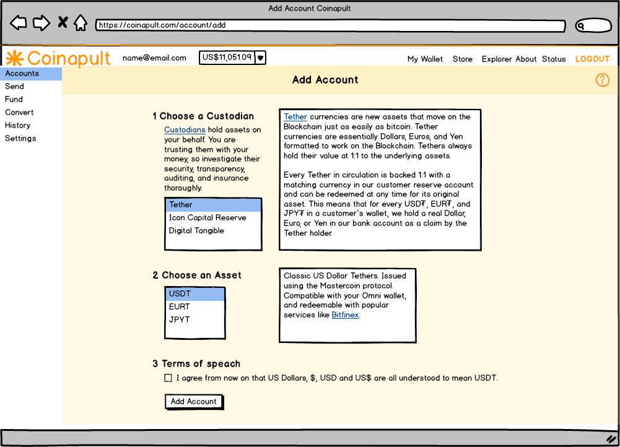Image resolution: width=620 pixels, height=447 pixels.
Task: Choose EURT in the asset list
Action: click(x=180, y=306)
